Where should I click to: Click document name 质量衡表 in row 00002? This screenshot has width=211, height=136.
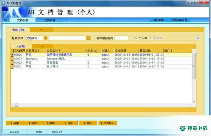click(52, 63)
